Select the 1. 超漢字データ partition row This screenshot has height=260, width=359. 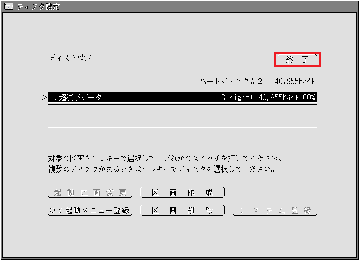135,97
